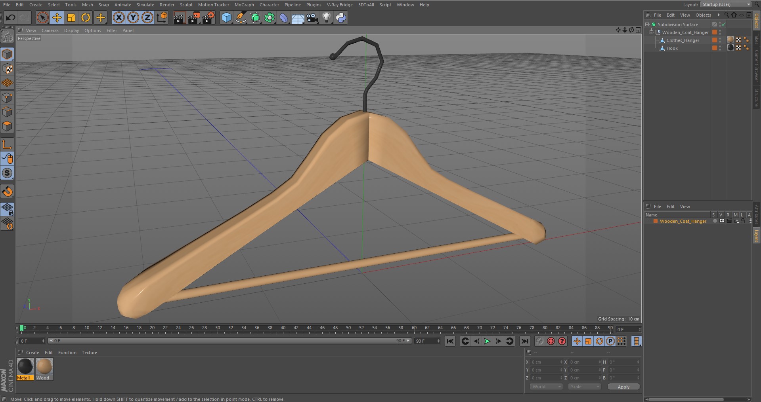
Task: Select the Metall material swatch
Action: point(25,369)
